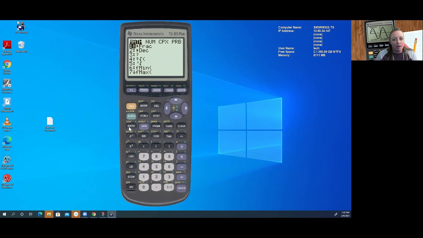Viewport: 423px width, 238px height.
Task: Open the PRGM key
Action: click(156, 126)
